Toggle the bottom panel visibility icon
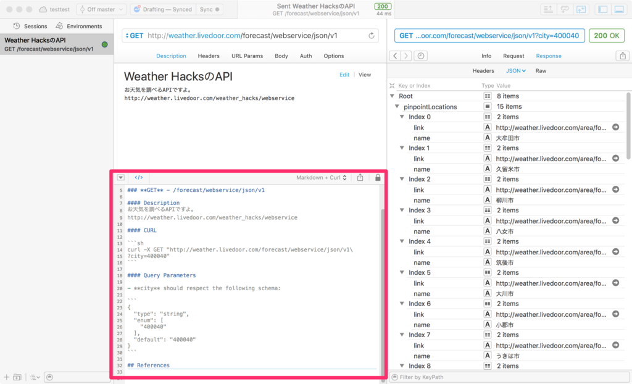Image resolution: width=632 pixels, height=384 pixels. point(619,9)
